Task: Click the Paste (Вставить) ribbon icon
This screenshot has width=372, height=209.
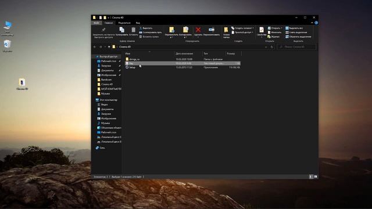Action: [133, 31]
